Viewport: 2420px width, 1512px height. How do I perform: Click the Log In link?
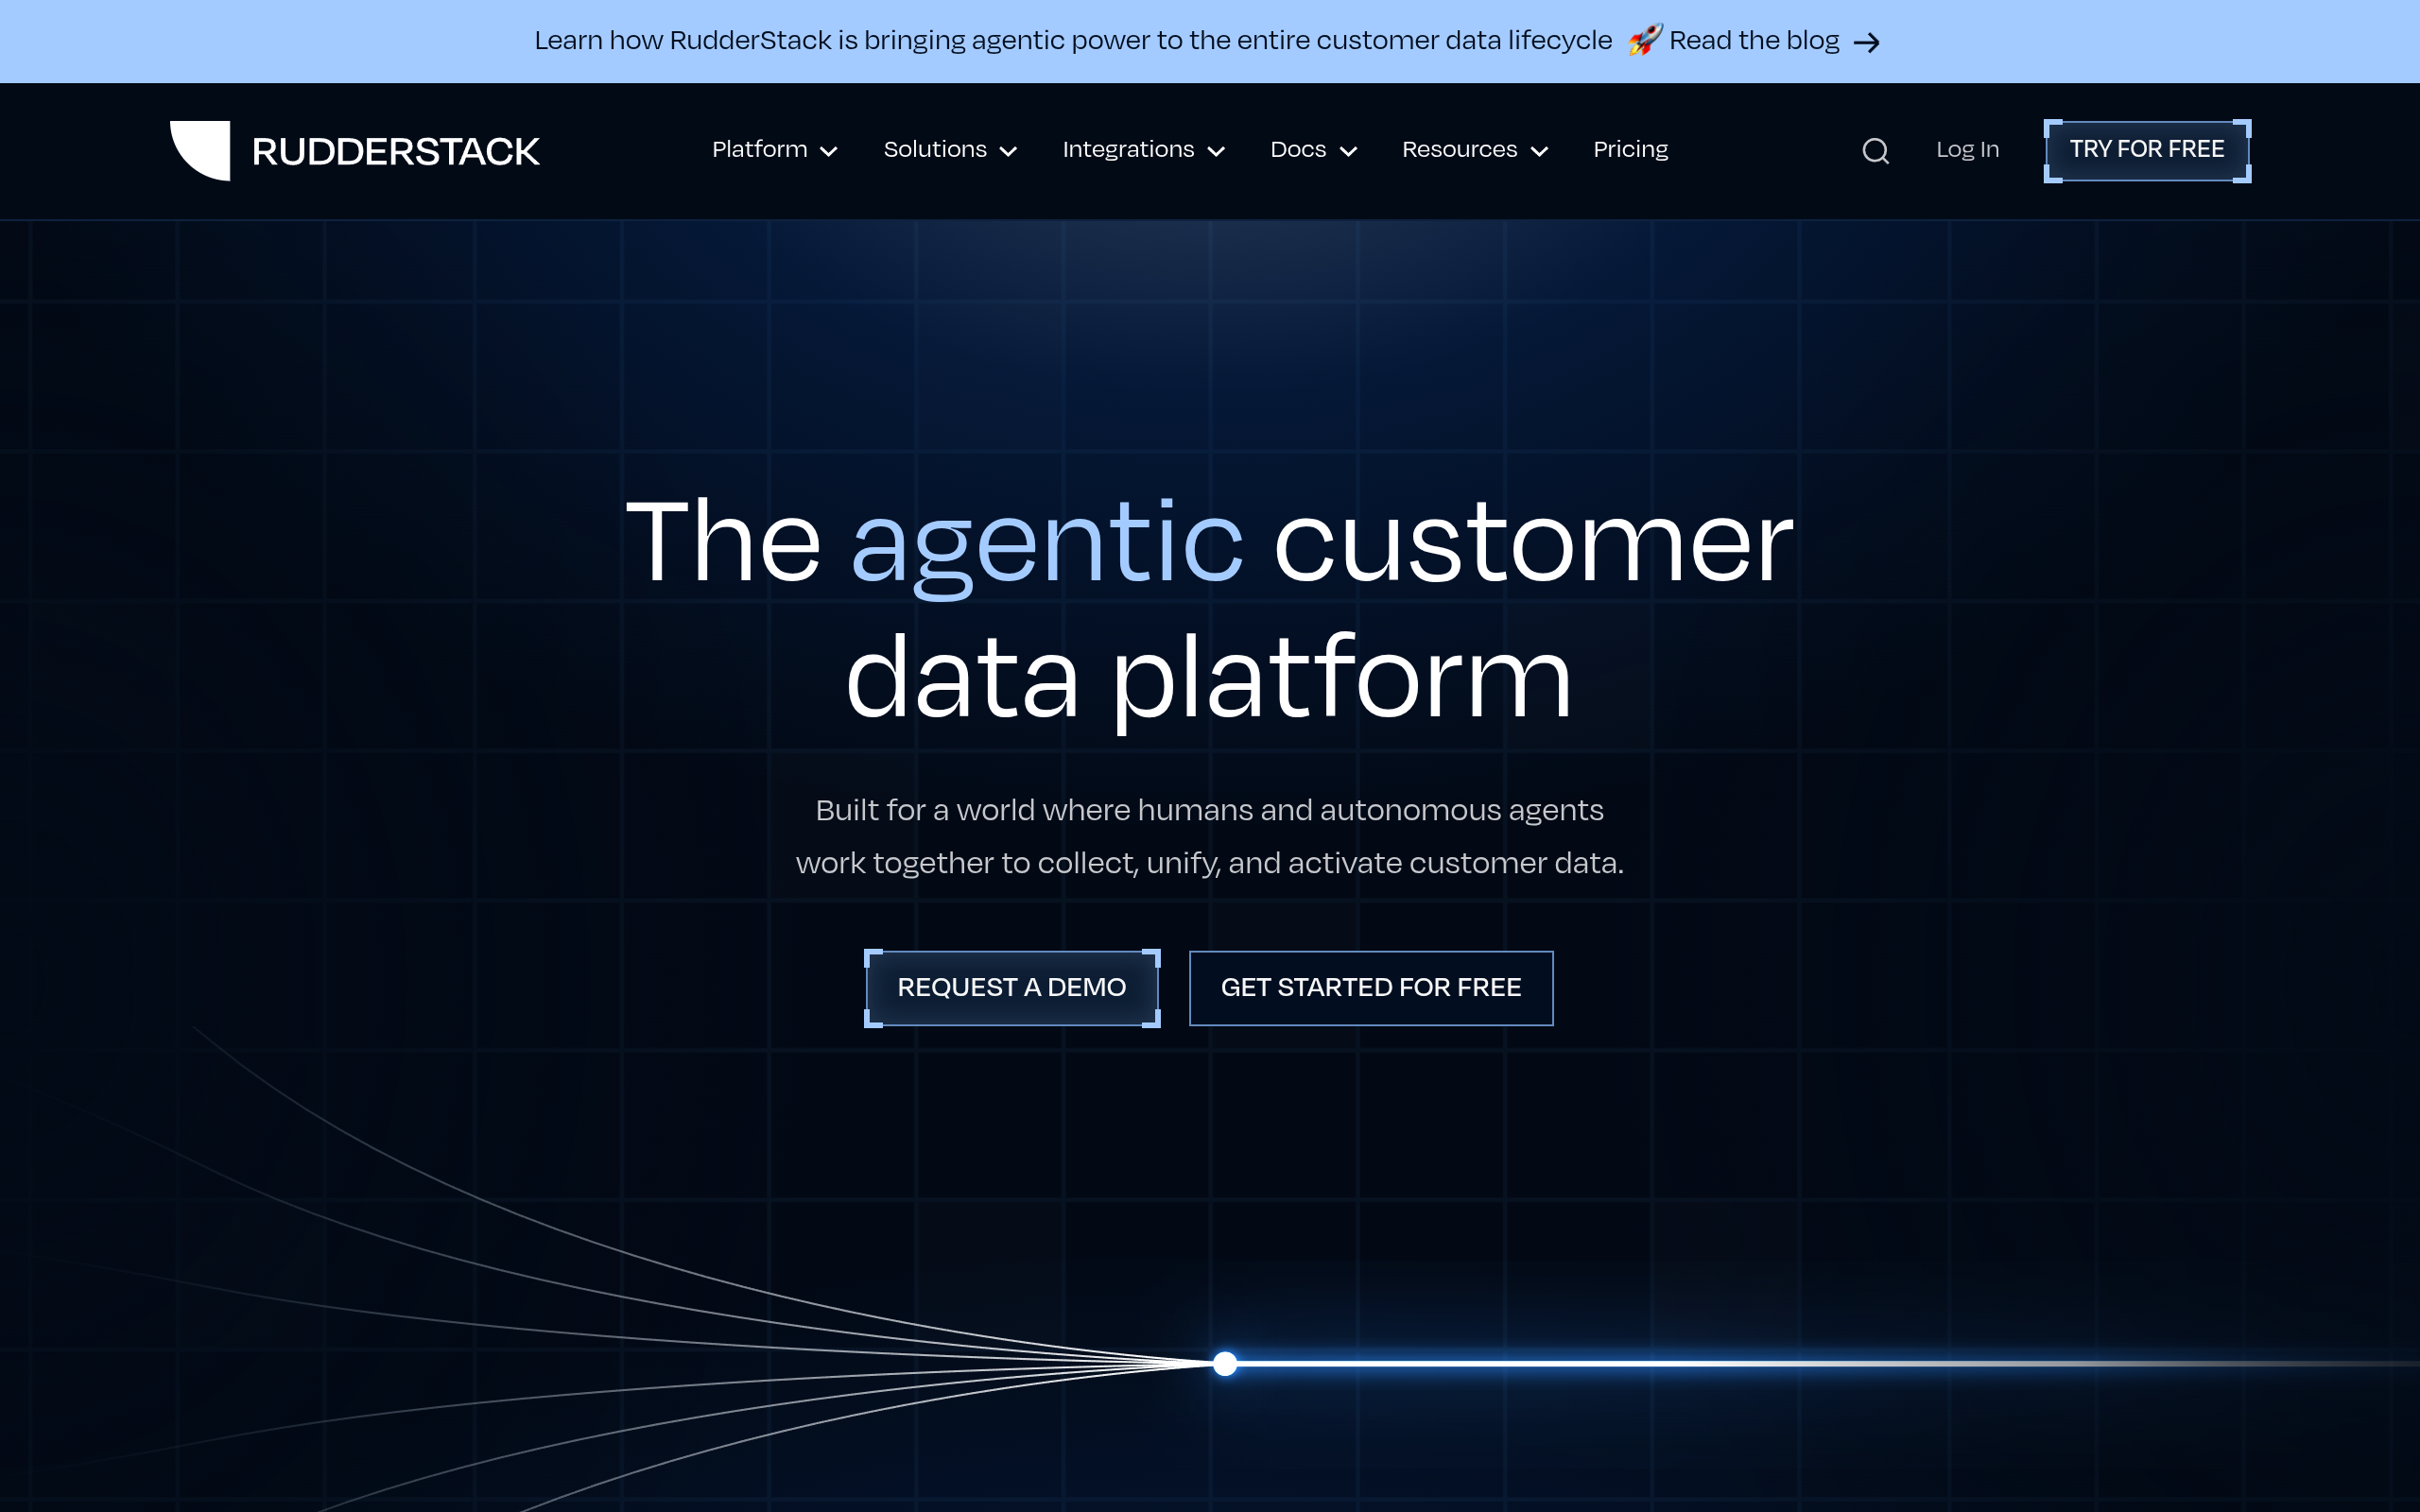click(x=1967, y=150)
